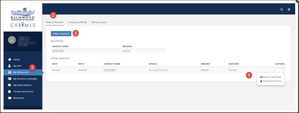Switch to the Billing History tab

(x=99, y=22)
